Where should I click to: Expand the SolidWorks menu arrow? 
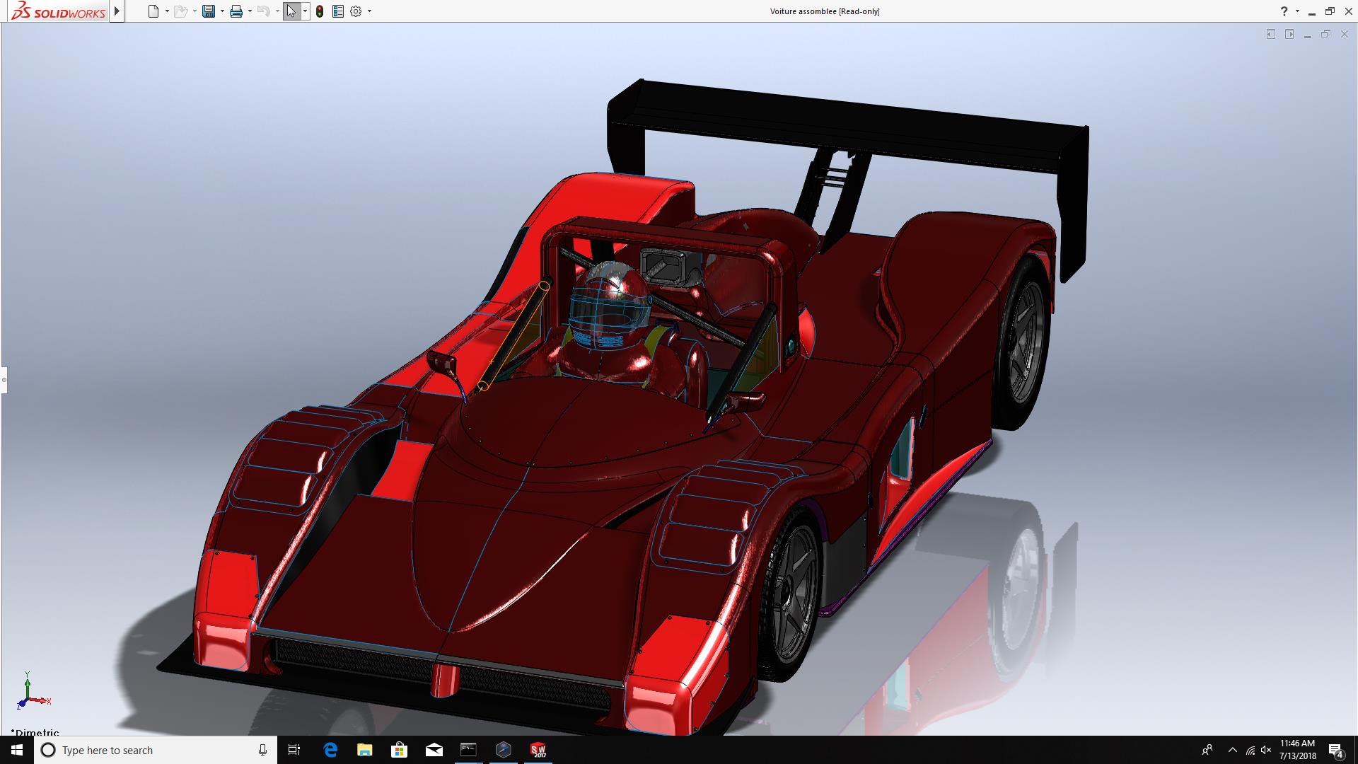click(117, 11)
